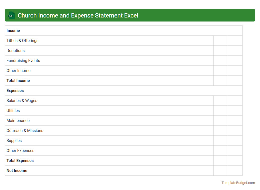Select the Tithes & Offerings row label

(22, 40)
